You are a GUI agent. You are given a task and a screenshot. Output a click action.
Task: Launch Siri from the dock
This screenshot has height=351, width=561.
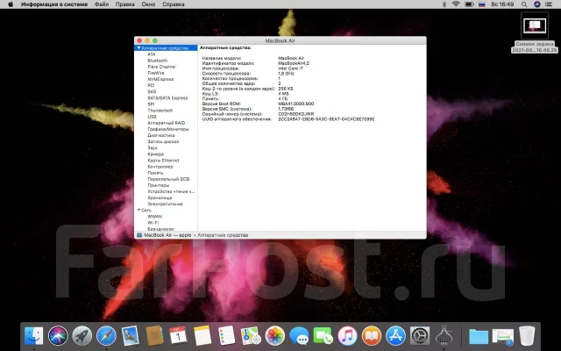(x=58, y=335)
